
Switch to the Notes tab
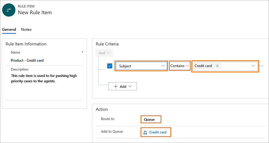26,29
